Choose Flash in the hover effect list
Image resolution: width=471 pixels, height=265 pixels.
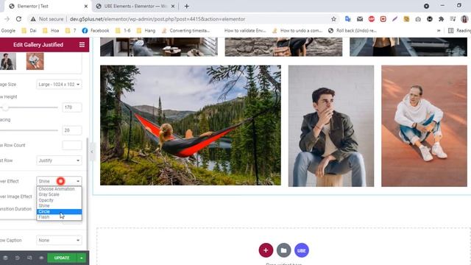[59, 217]
